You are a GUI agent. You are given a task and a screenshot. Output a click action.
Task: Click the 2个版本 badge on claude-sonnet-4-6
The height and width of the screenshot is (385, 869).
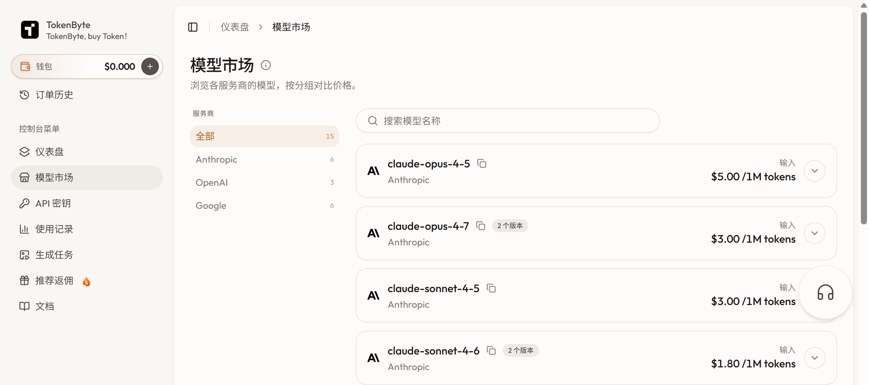click(x=521, y=350)
